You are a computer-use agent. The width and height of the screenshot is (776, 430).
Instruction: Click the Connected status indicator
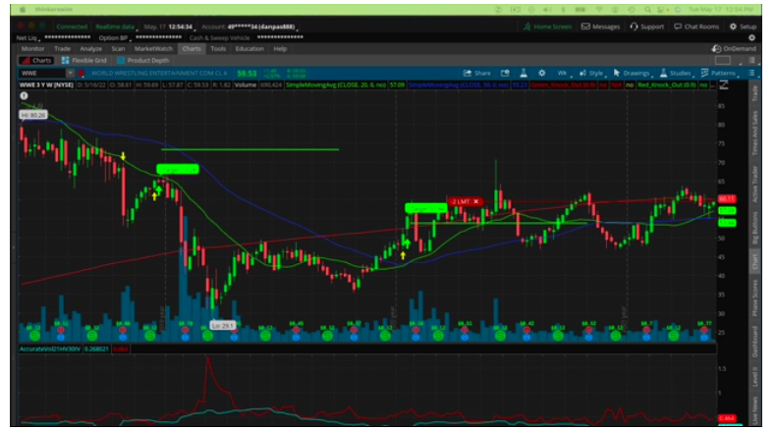click(x=72, y=27)
